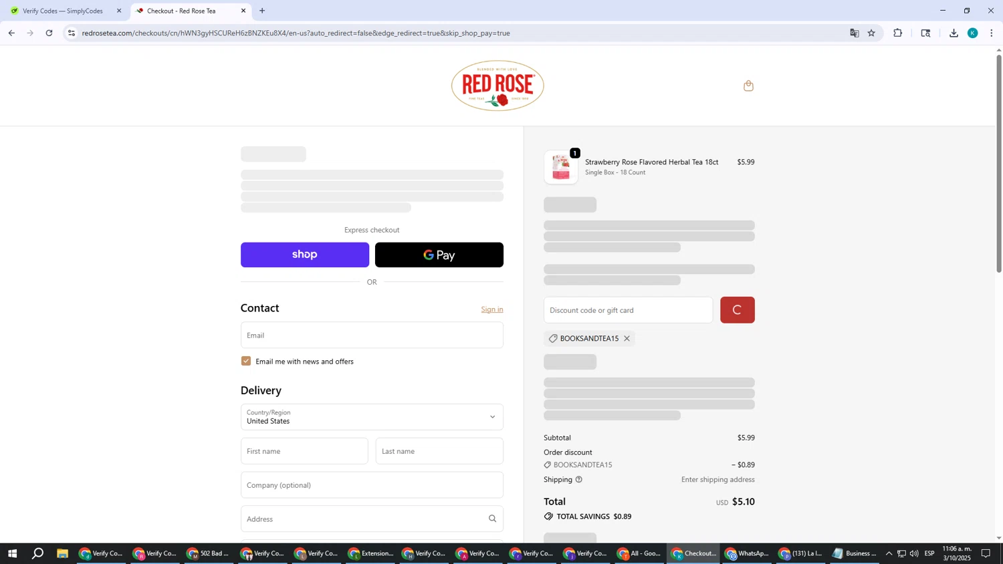Switch to (131) La l... taskbar window

click(800, 553)
